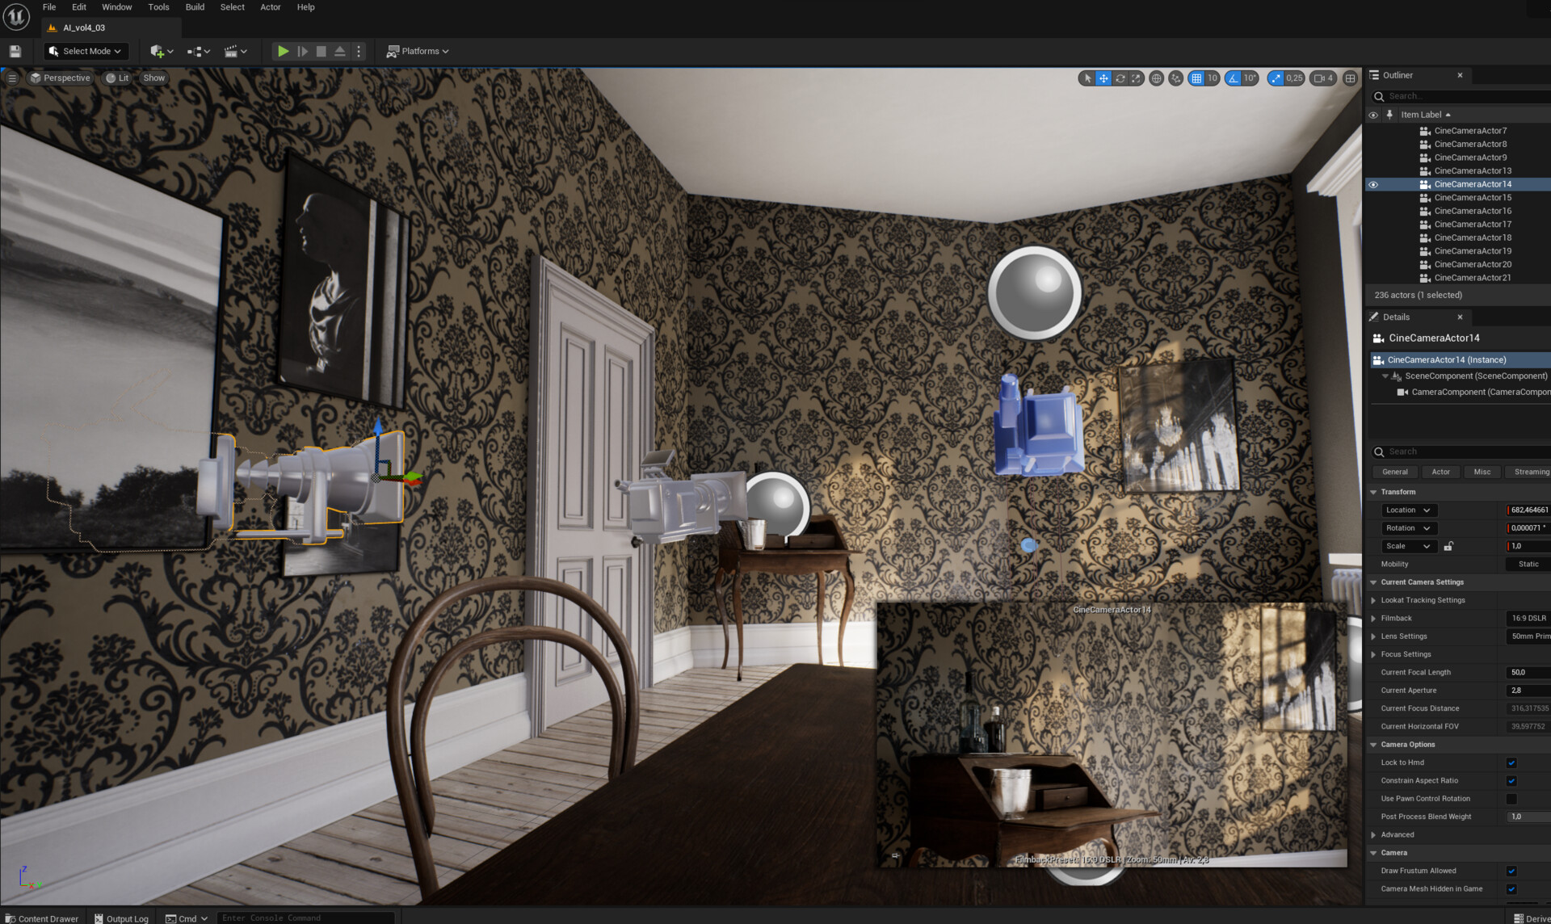Image resolution: width=1551 pixels, height=924 pixels.
Task: Open the Select Mode dropdown
Action: pos(85,51)
